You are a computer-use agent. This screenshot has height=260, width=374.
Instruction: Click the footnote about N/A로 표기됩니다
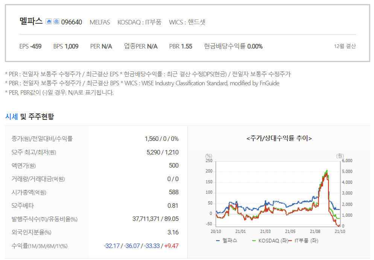(59, 92)
